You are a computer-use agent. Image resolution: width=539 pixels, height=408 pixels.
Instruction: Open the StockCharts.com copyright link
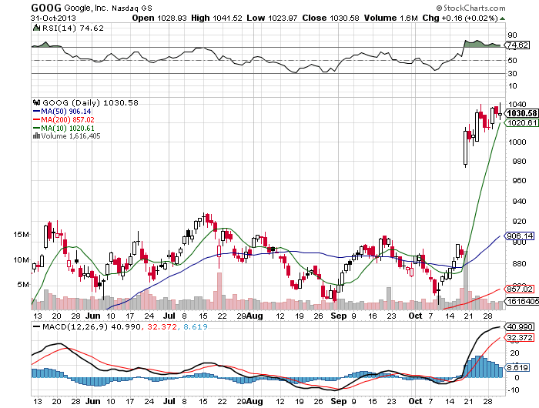(470, 8)
